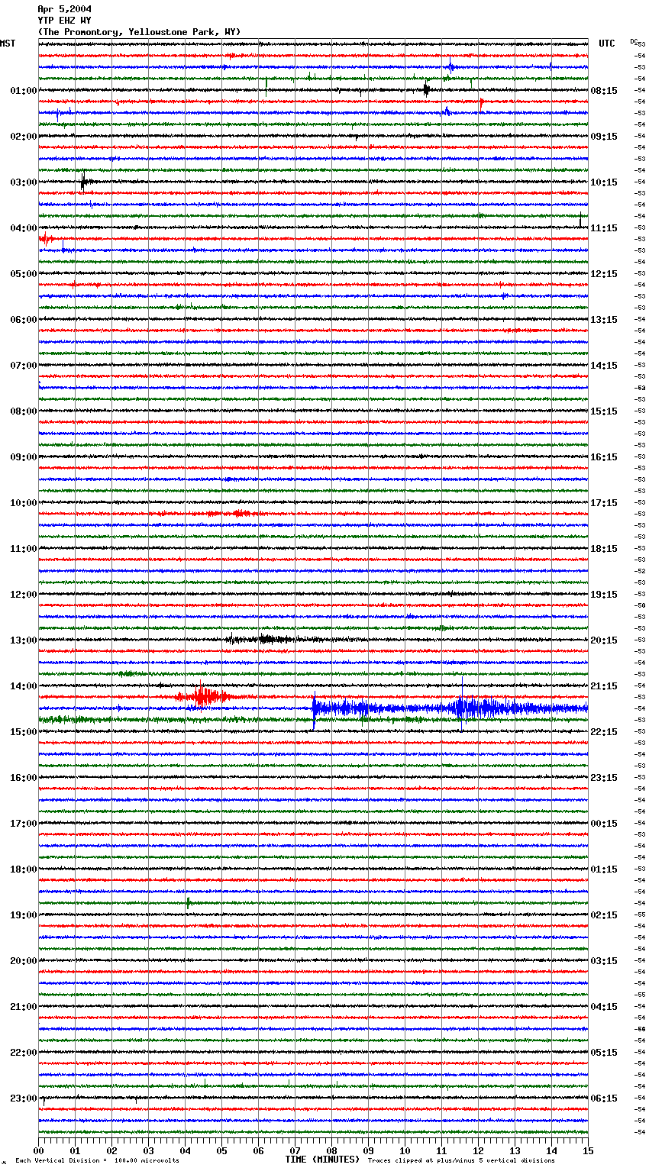
Task: Select the 14:00 MST hour label
Action: click(24, 686)
